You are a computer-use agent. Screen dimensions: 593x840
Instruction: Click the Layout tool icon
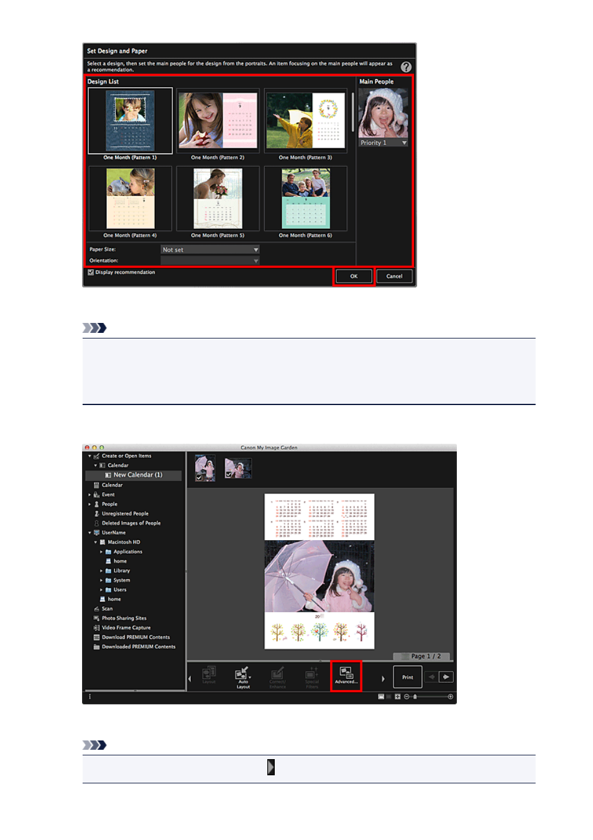tap(209, 675)
